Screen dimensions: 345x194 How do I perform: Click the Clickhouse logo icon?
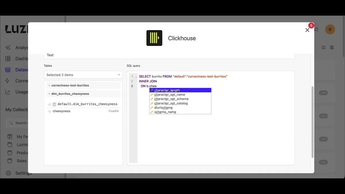[154, 38]
